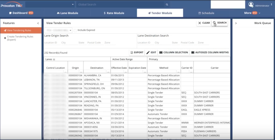Click the Effective Date column header
This screenshot has width=275, height=140.
click(119, 68)
